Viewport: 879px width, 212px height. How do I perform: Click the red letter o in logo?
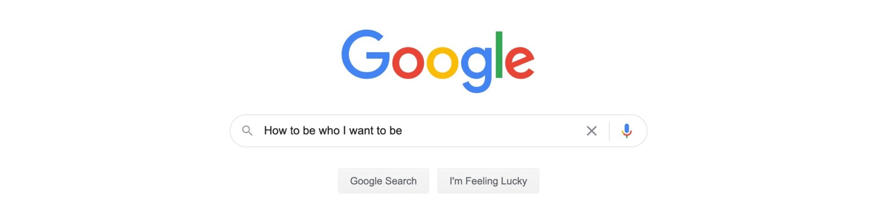(408, 62)
